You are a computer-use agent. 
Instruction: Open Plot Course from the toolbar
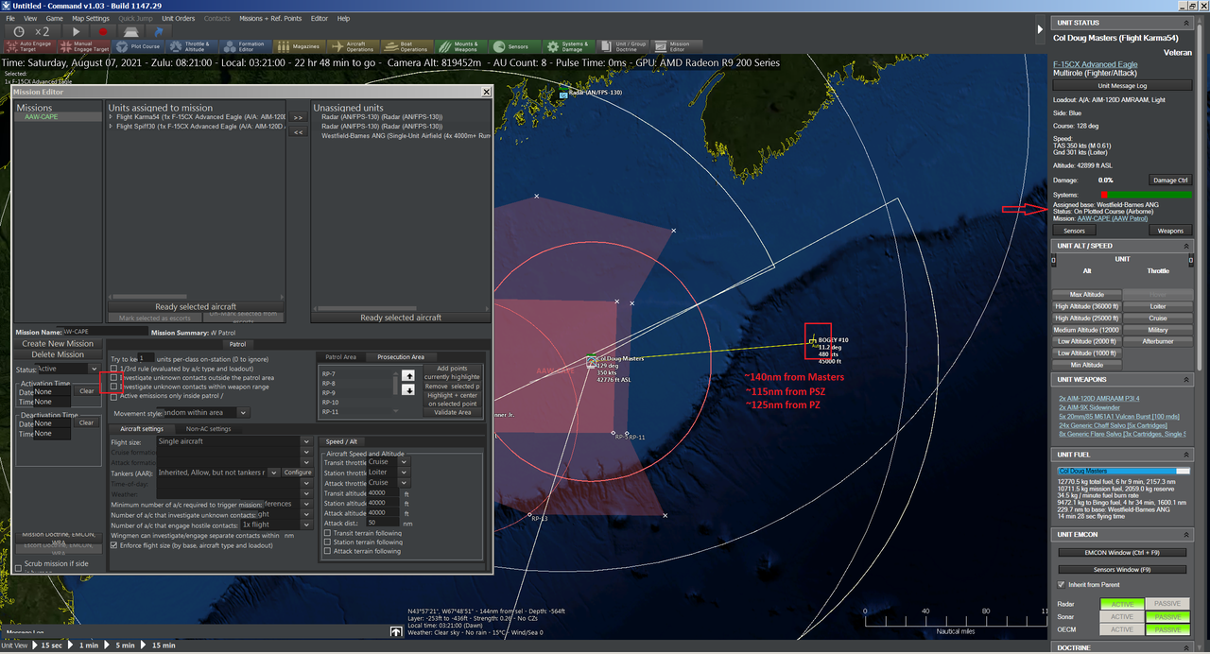click(138, 45)
